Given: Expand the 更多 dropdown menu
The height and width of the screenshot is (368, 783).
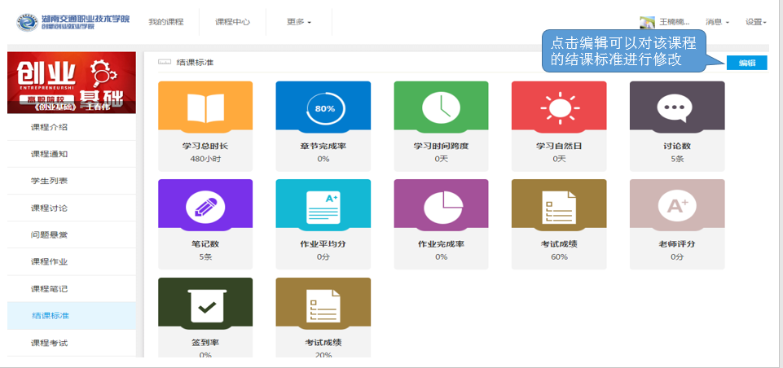Looking at the screenshot, I should tap(299, 22).
